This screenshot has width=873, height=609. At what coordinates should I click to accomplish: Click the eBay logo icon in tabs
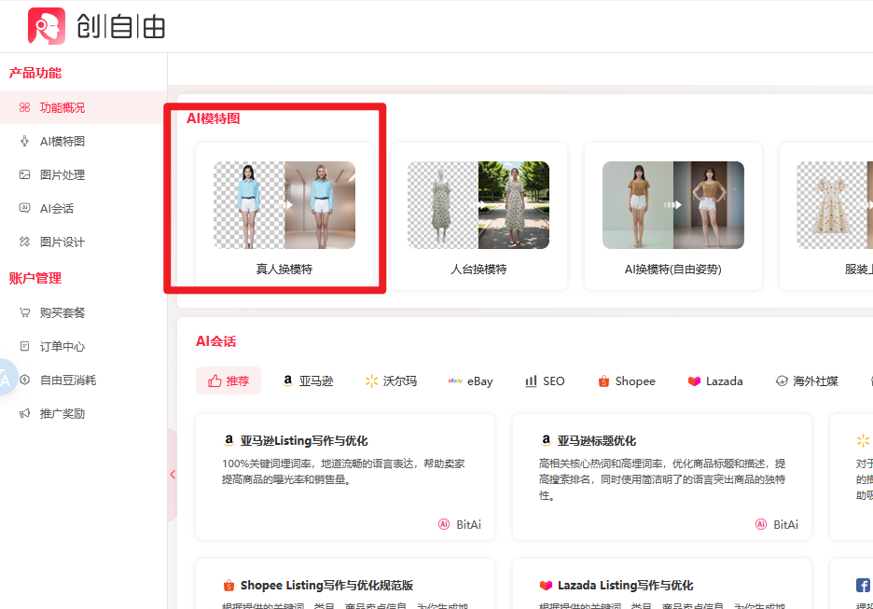(x=455, y=381)
